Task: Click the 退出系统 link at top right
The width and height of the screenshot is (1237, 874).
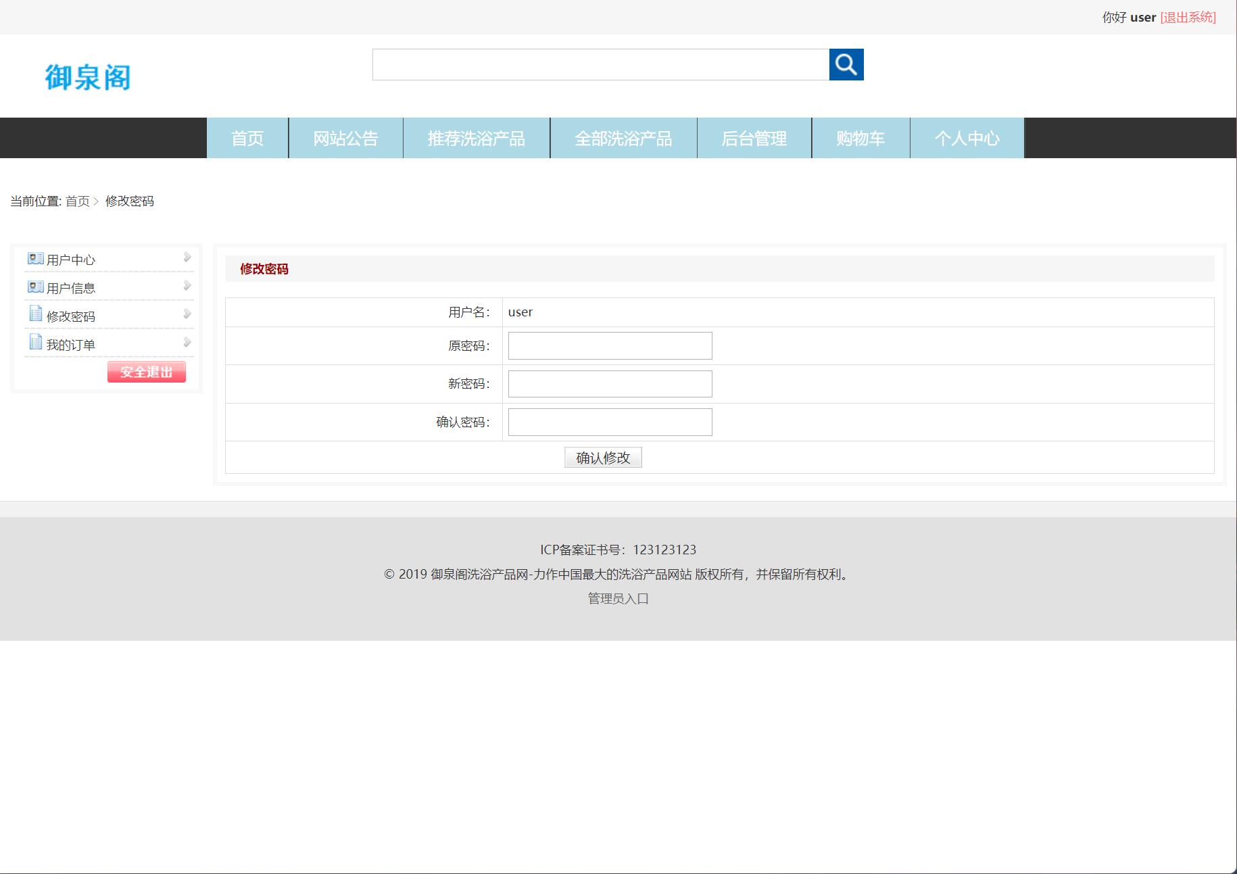Action: click(1186, 18)
